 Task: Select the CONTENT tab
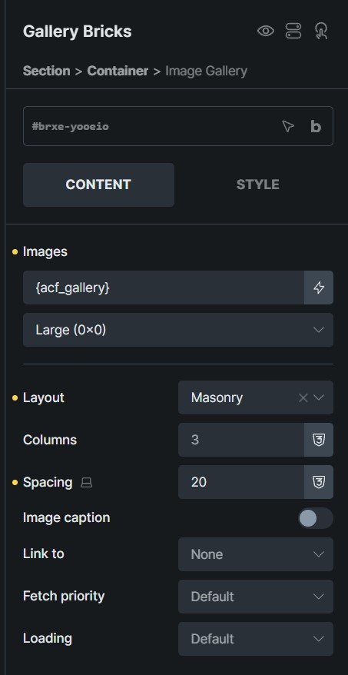98,185
